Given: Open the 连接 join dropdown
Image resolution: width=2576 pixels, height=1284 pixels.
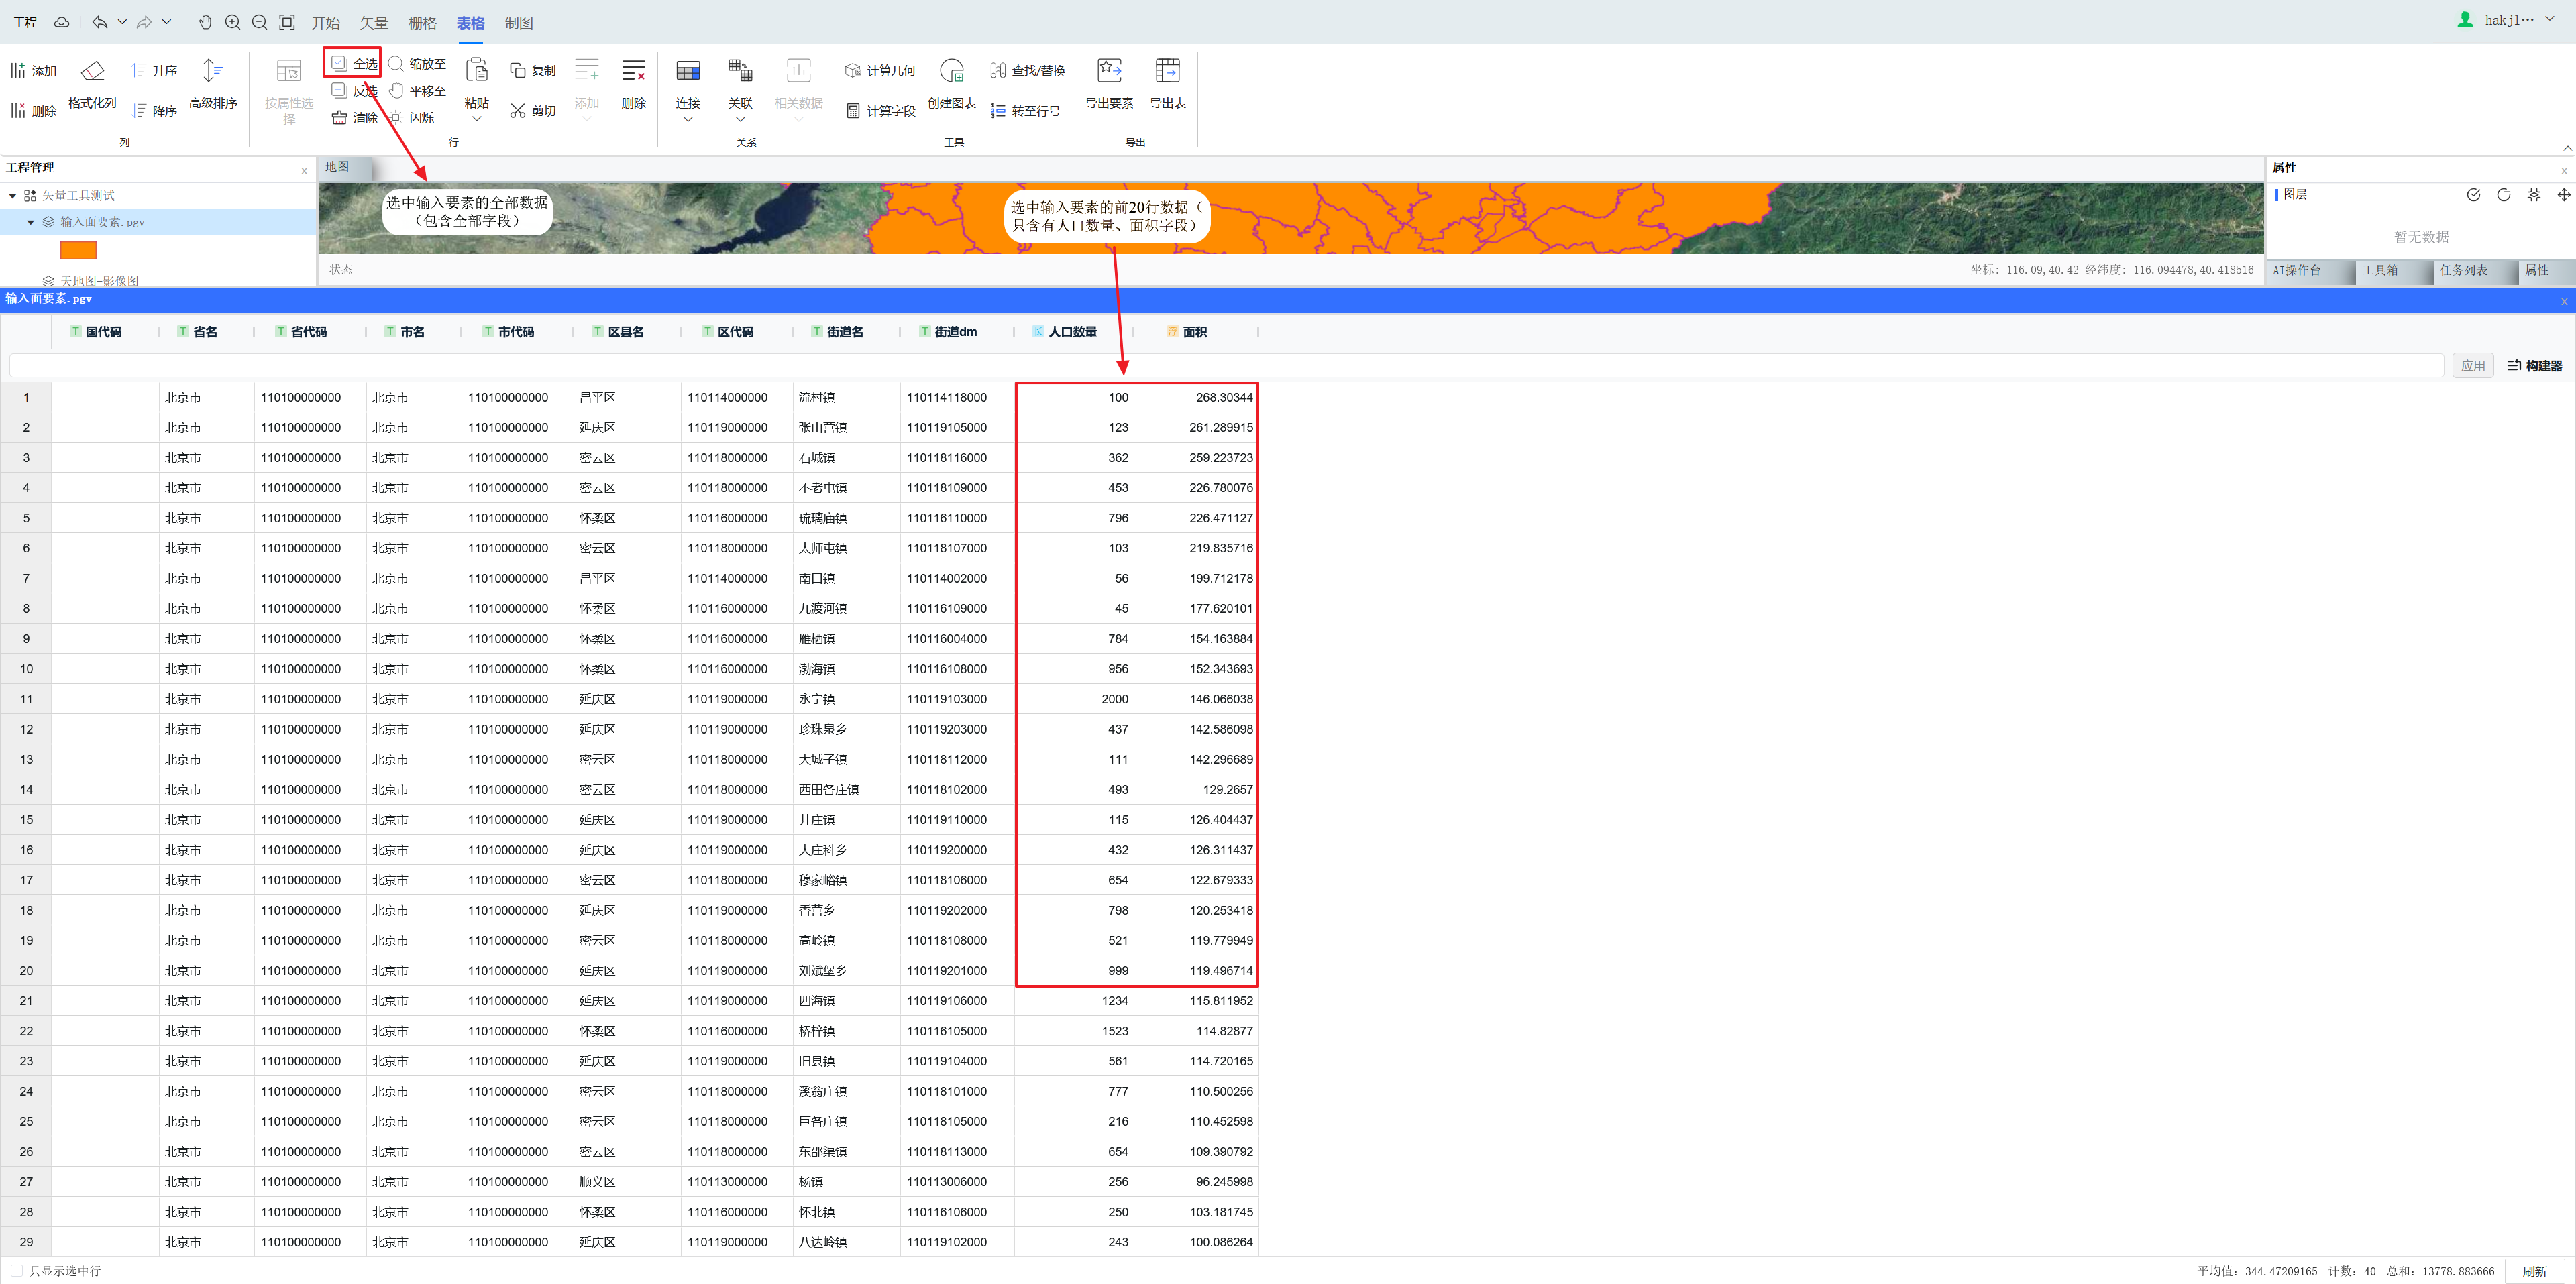Looking at the screenshot, I should (688, 120).
